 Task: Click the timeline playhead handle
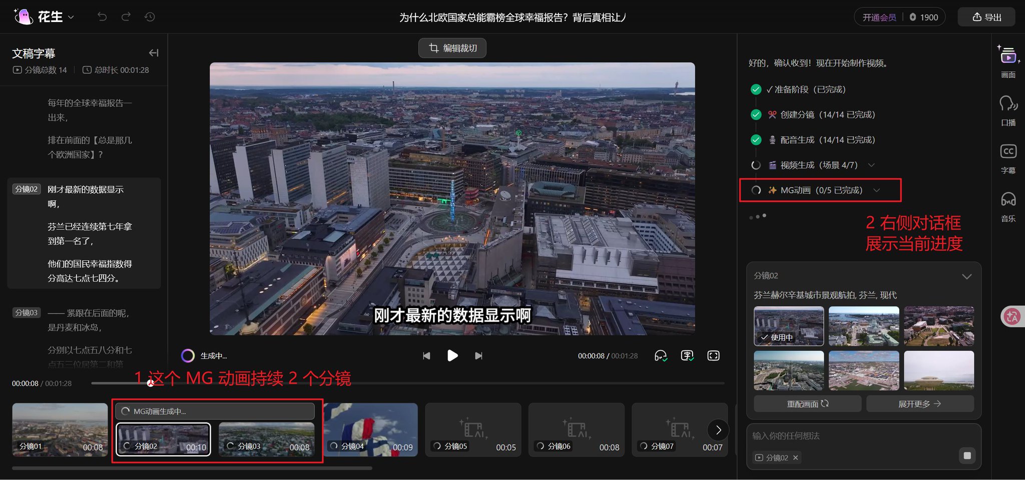coord(150,383)
